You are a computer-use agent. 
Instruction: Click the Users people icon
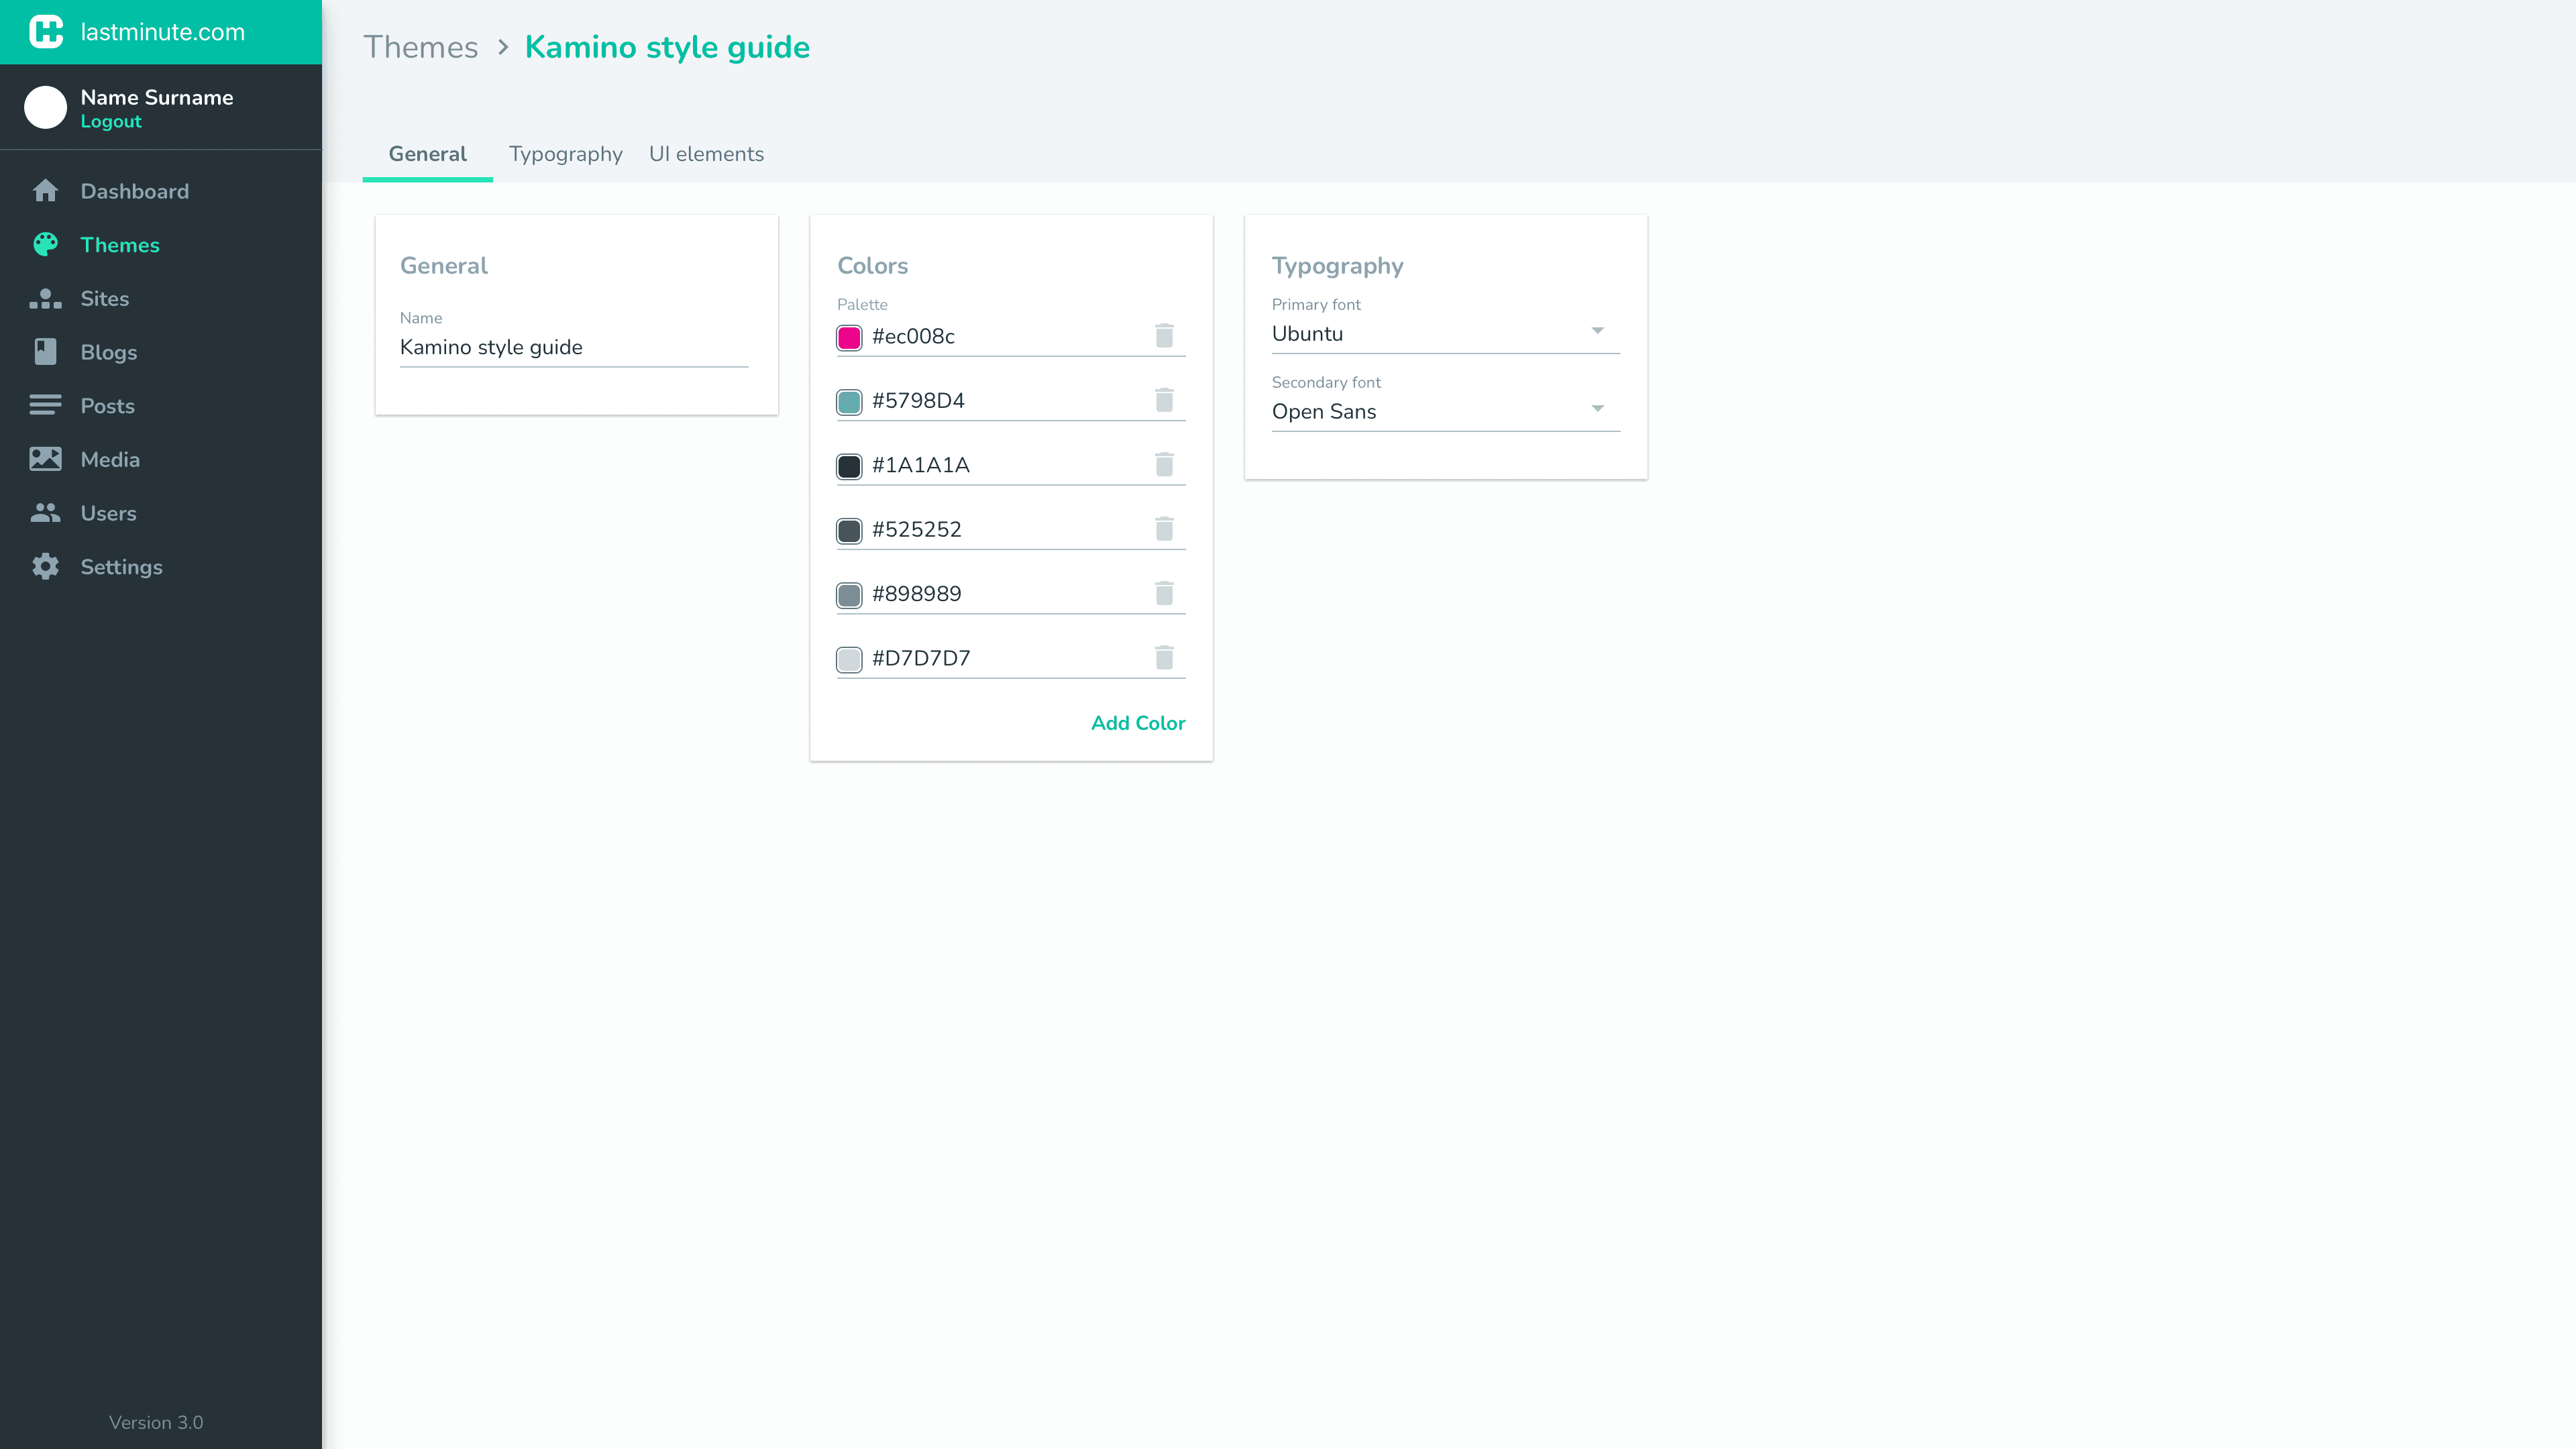(45, 513)
